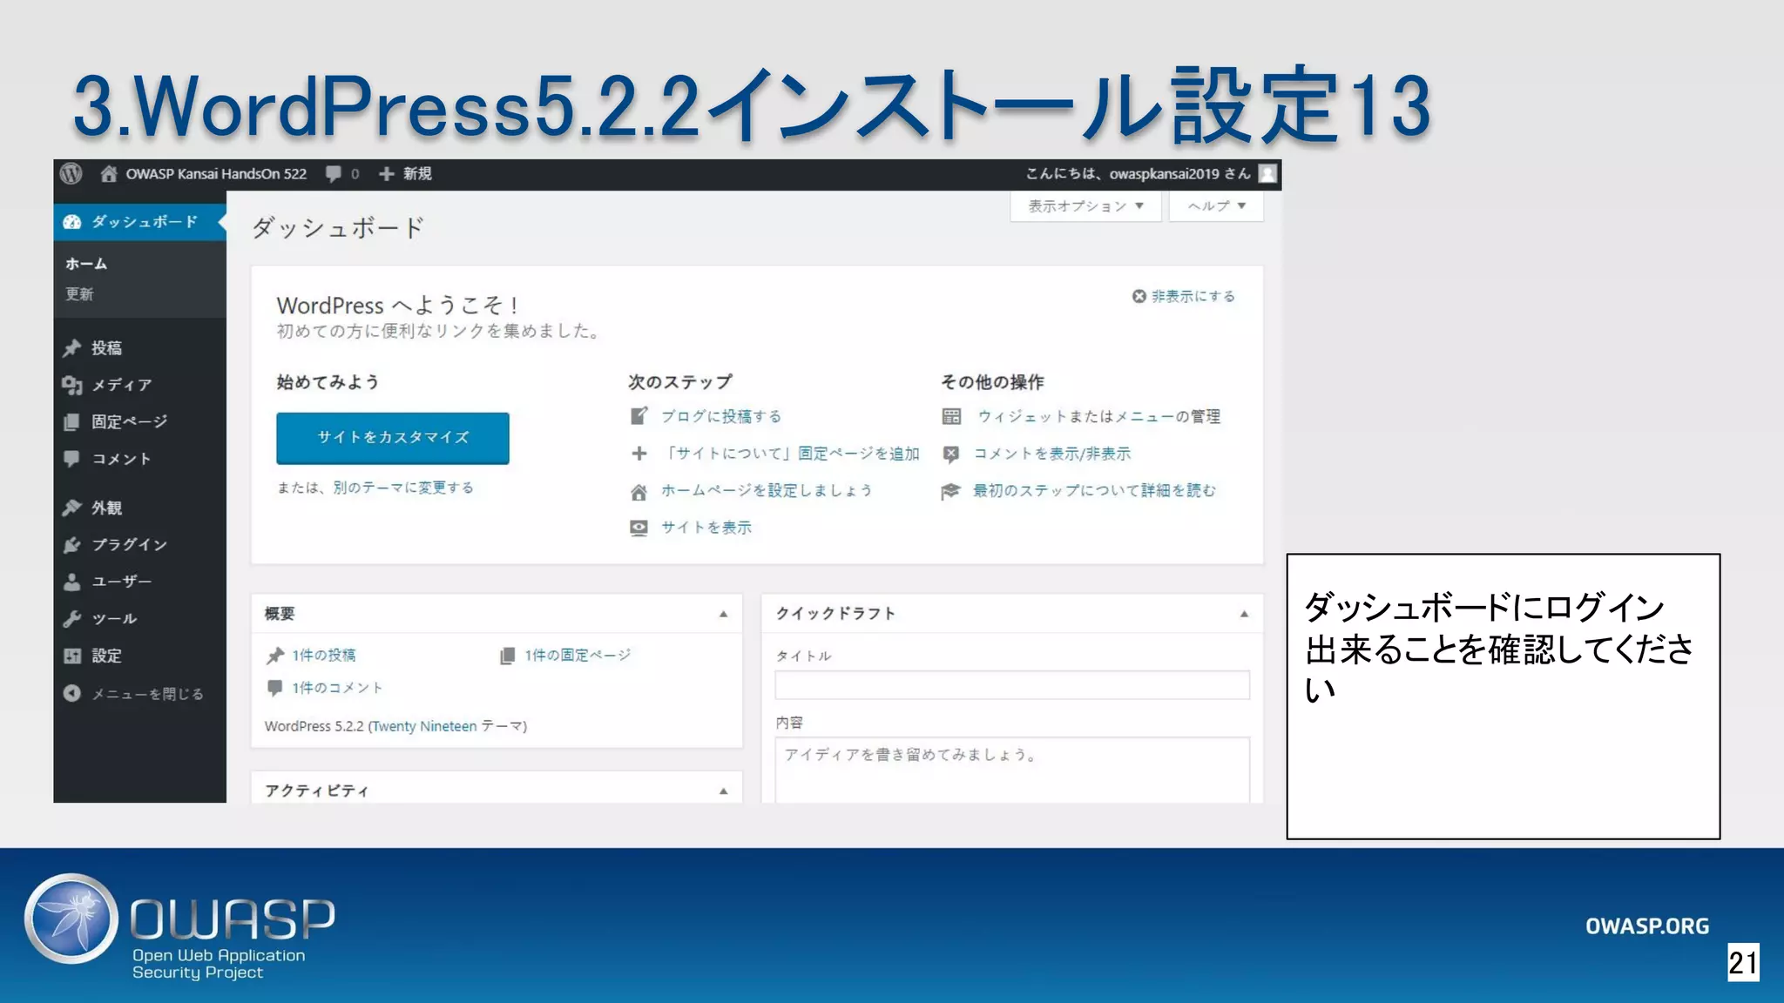Collapse the 概要 widget panel
Viewport: 1784px width, 1003px height.
click(723, 614)
